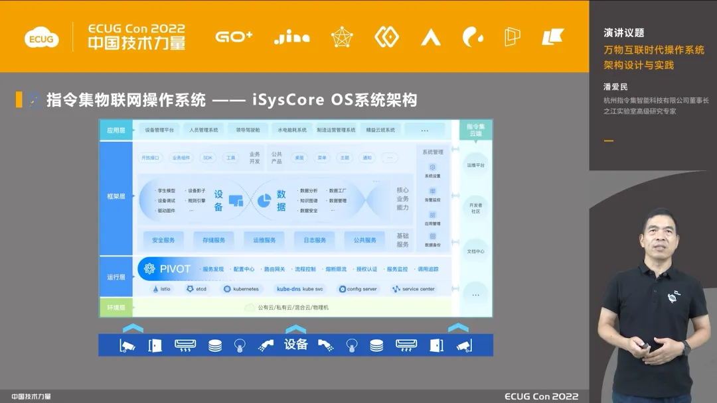Click the config server icon
This screenshot has height=403, width=717.
[x=342, y=289]
